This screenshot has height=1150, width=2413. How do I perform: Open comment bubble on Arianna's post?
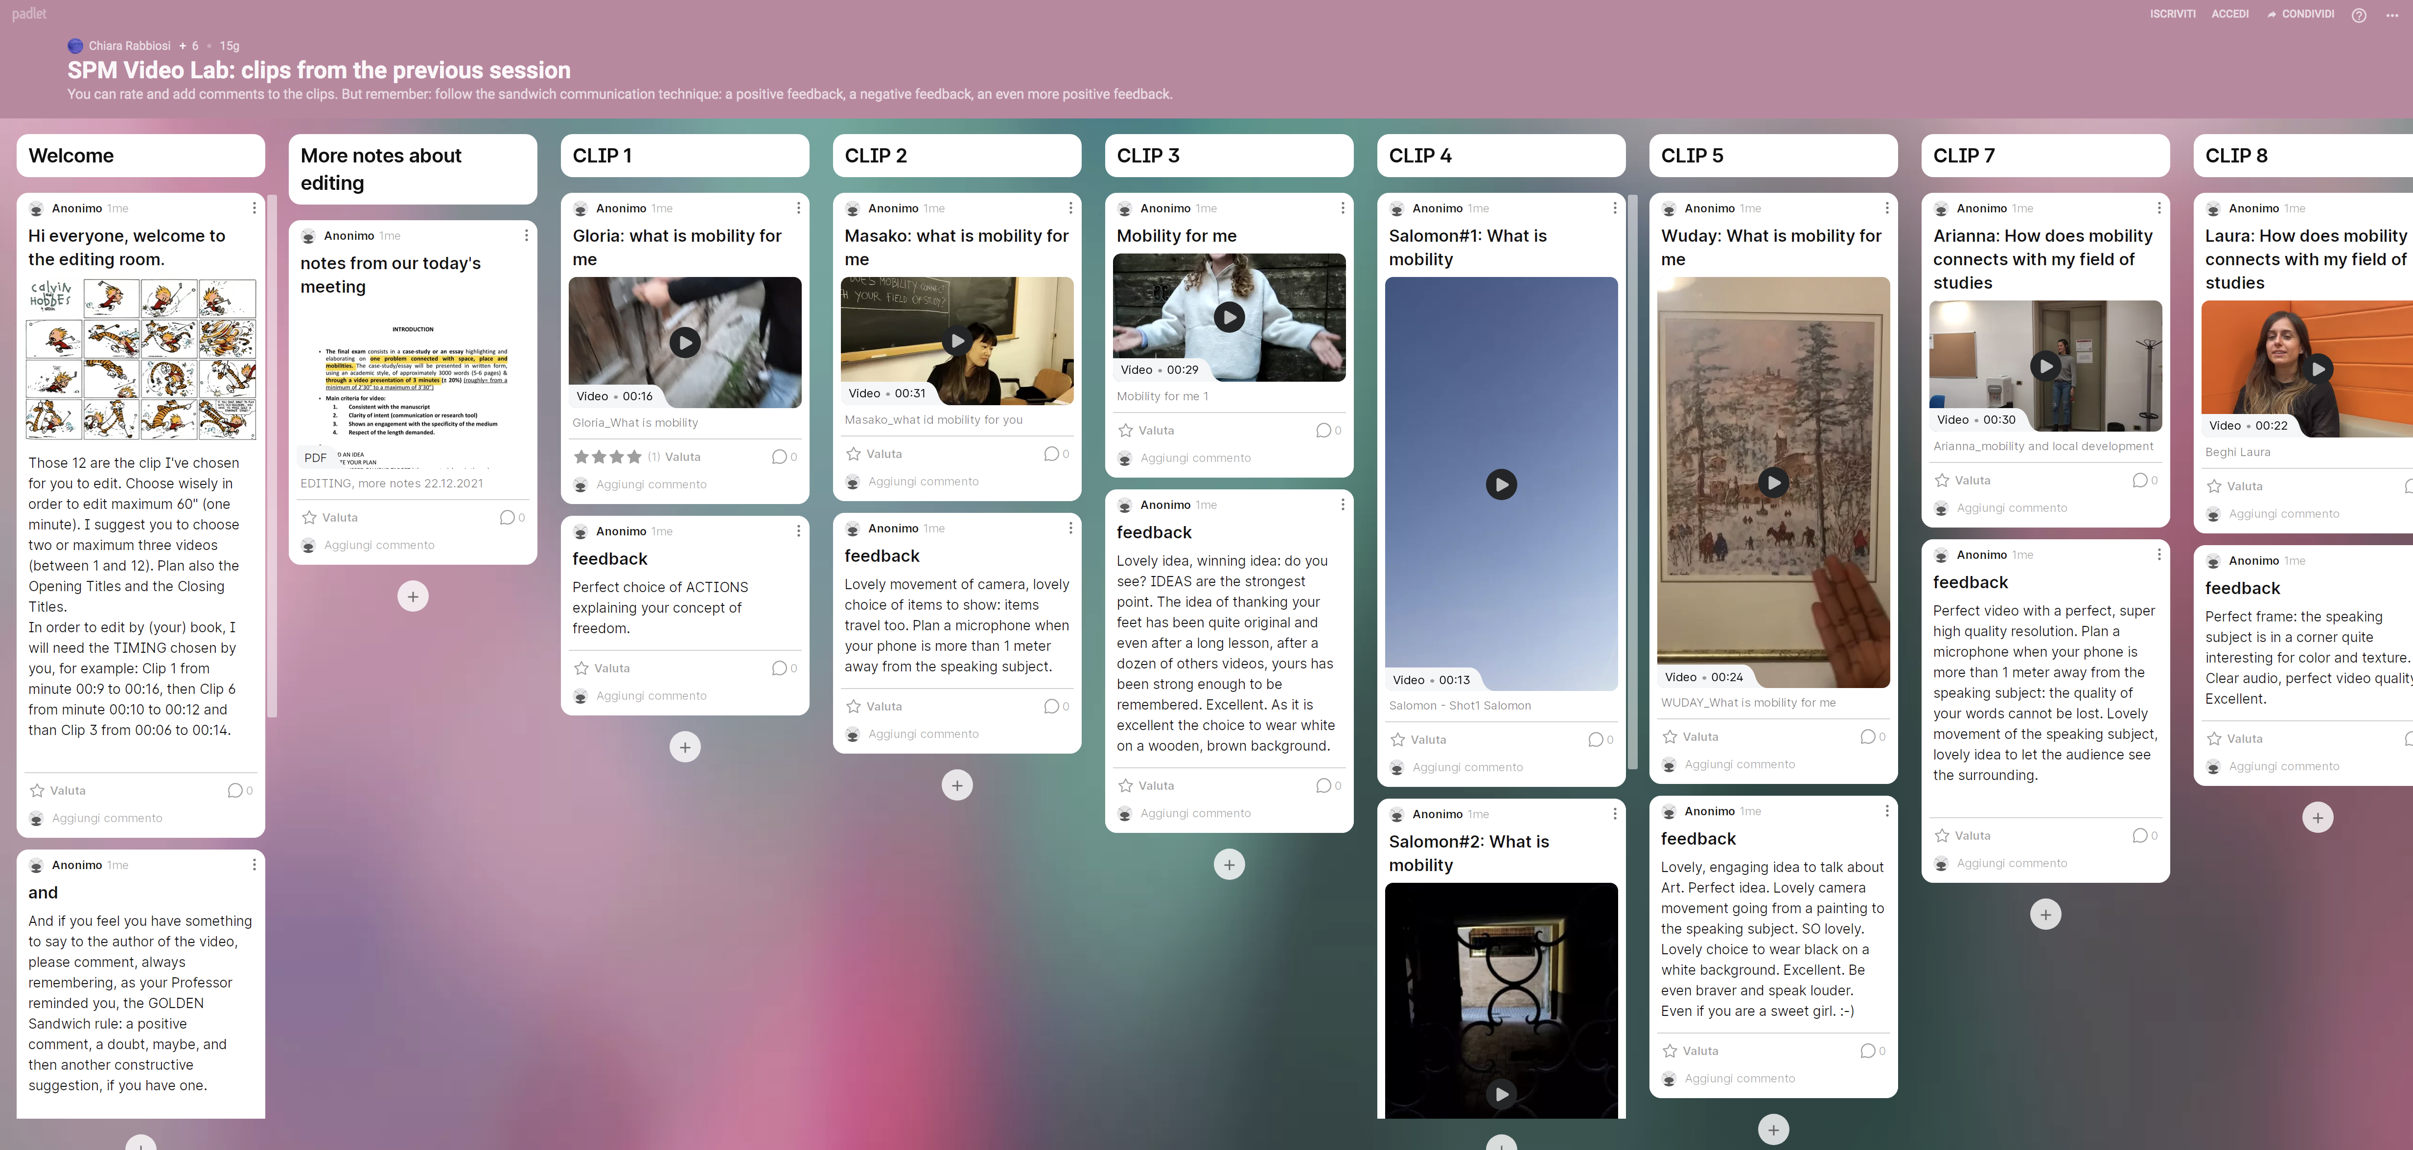(2139, 481)
